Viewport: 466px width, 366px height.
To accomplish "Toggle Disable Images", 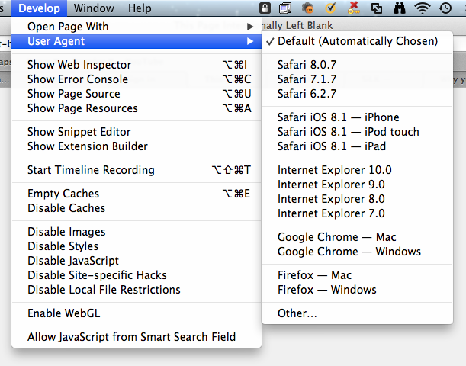I will coord(137,232).
